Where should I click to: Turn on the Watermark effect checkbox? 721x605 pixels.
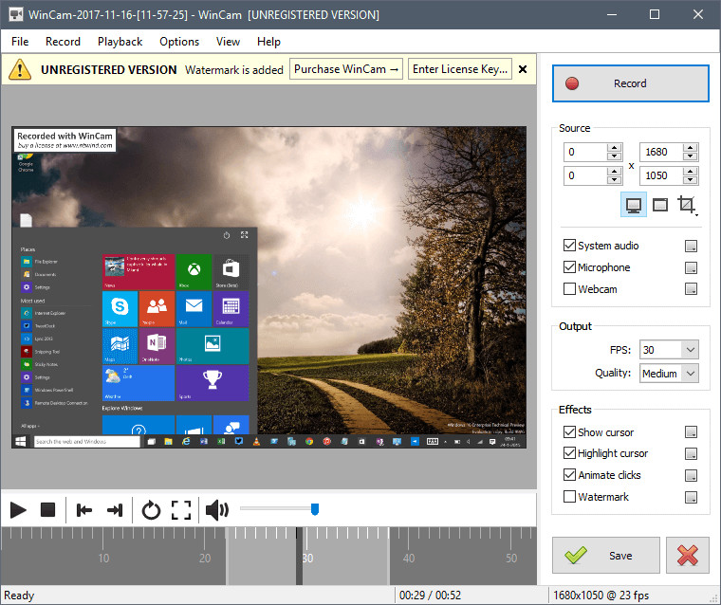click(569, 497)
